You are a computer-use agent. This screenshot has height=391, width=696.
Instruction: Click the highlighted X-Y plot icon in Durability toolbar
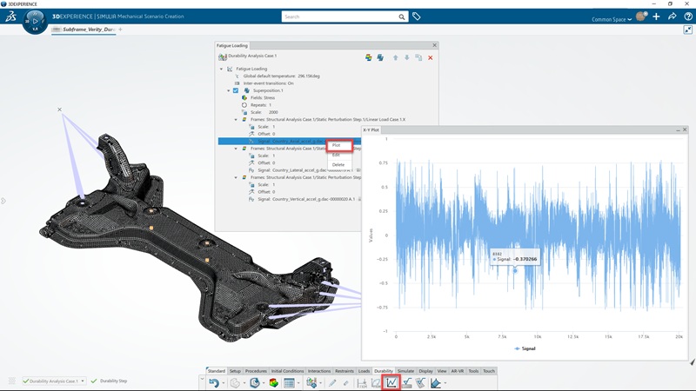391,382
